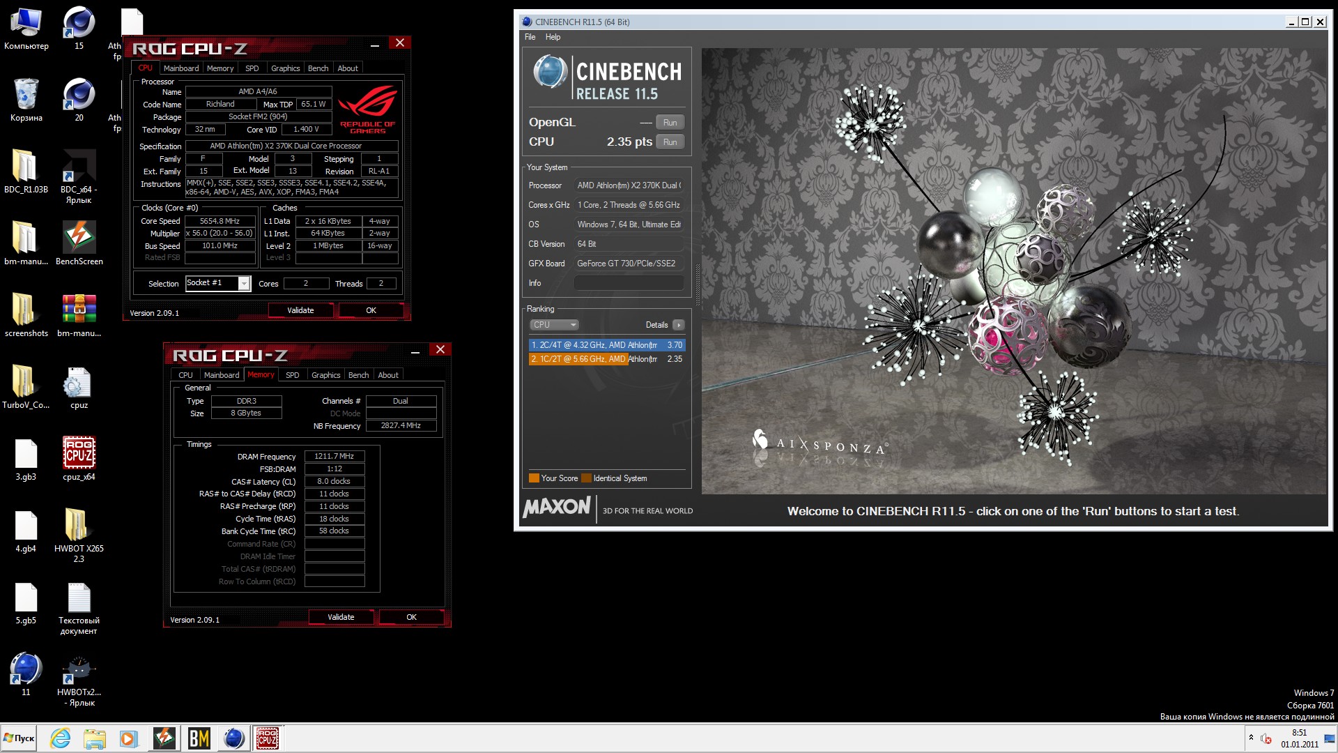Open SPD tab in top CPU-Z window
This screenshot has height=753, width=1338.
(x=252, y=68)
